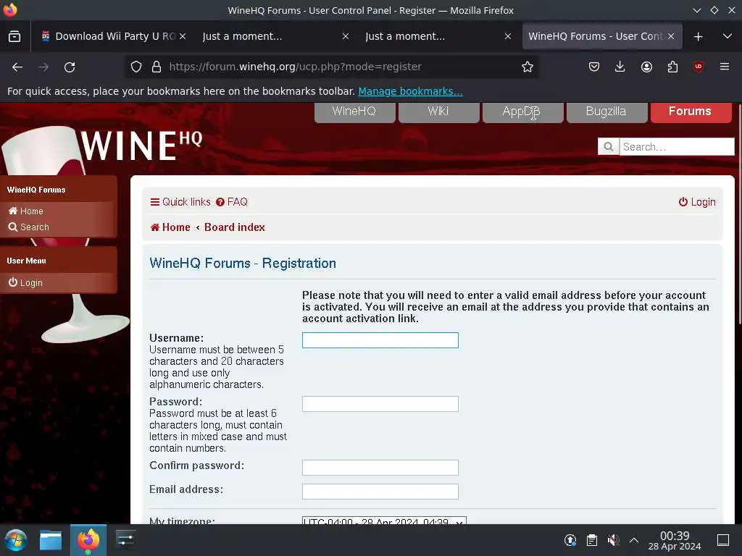Click the magnifier search button in the WineHQ header

coord(609,146)
